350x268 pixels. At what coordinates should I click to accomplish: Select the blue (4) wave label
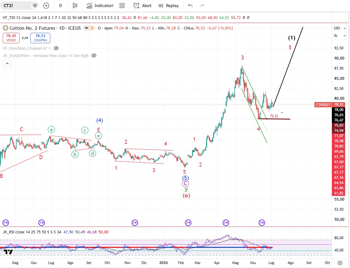(100, 120)
